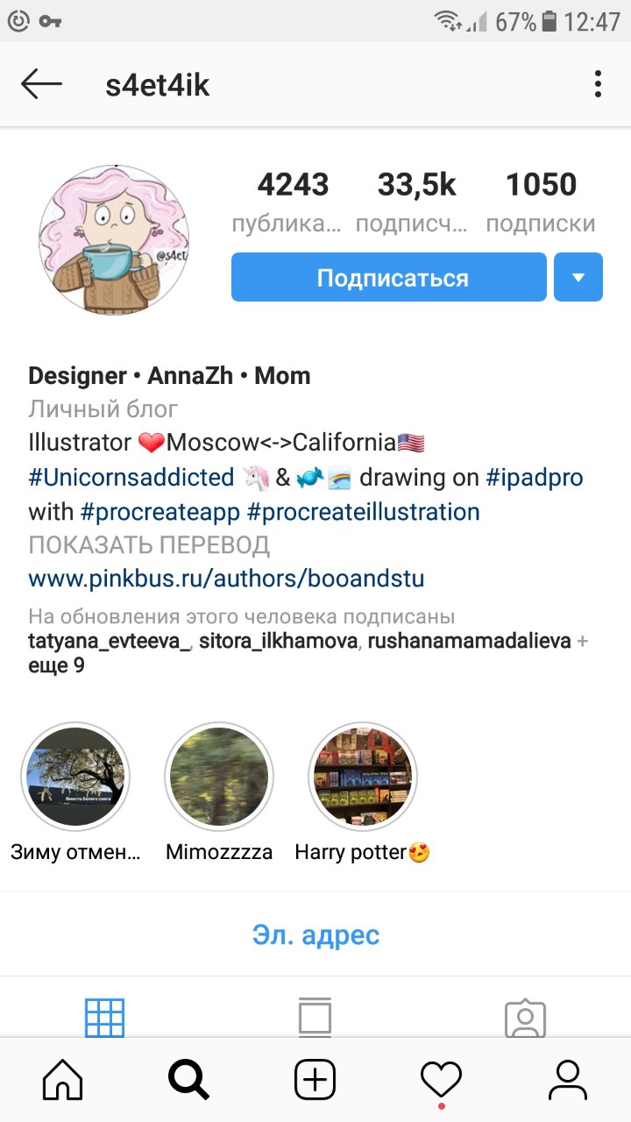Tap the Эл. адрес button
This screenshot has height=1122, width=631.
coord(315,934)
